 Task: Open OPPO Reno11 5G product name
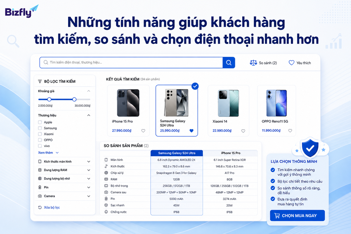(x=275, y=121)
